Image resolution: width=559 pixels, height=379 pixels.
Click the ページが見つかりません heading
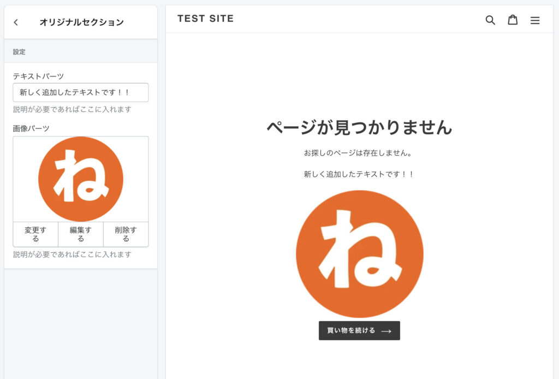point(359,127)
